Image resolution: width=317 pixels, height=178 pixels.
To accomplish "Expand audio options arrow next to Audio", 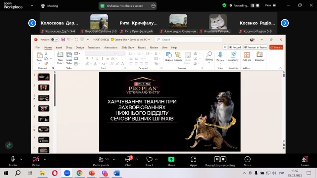I will click(21, 159).
